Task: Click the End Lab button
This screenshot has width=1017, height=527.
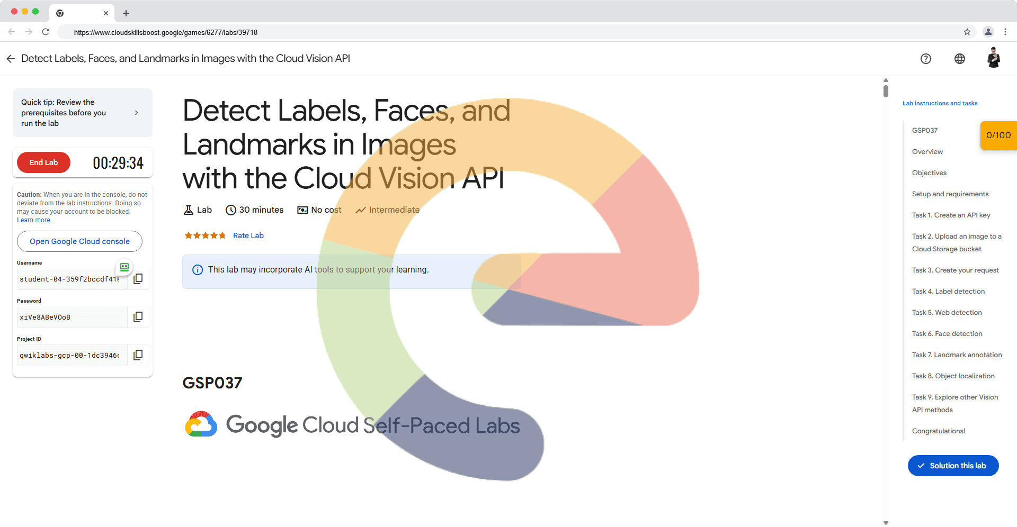Action: (x=43, y=162)
